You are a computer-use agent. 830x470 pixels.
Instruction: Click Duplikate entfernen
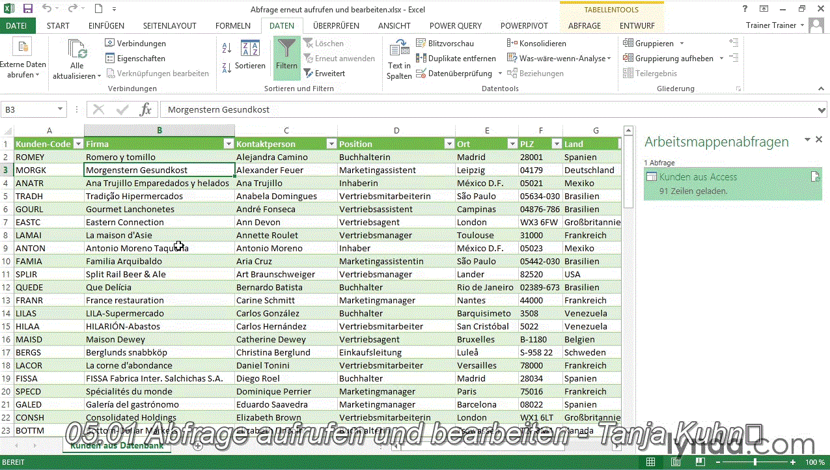click(x=456, y=59)
